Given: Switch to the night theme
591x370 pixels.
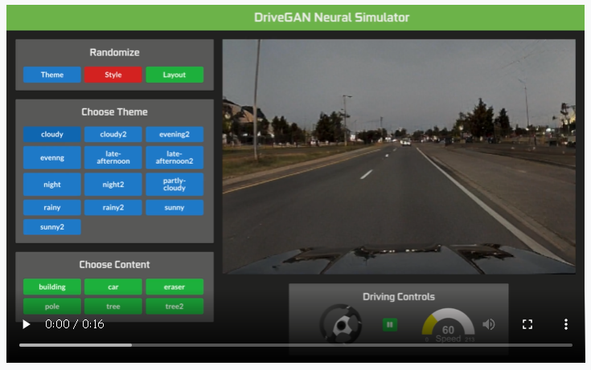Looking at the screenshot, I should click(52, 185).
